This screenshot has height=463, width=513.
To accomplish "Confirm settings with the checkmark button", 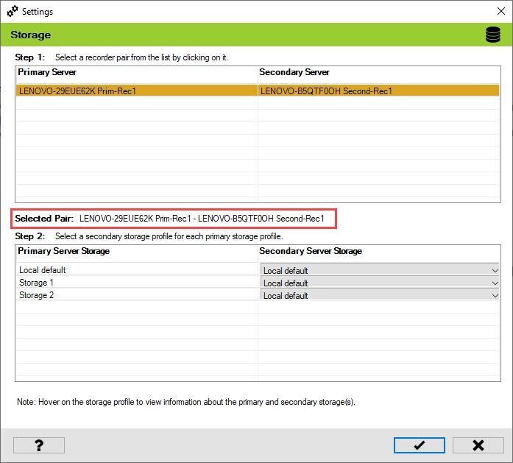I will [419, 445].
